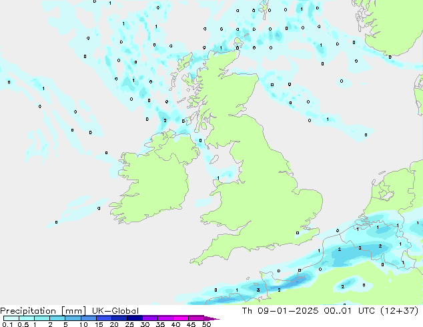Click the value 0 over southeast England
The image size is (423, 327).
(x=298, y=233)
